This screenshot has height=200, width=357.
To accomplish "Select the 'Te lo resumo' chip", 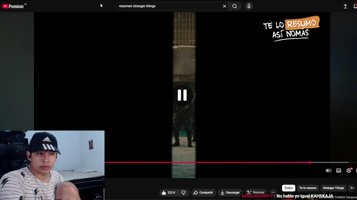I will tap(308, 188).
